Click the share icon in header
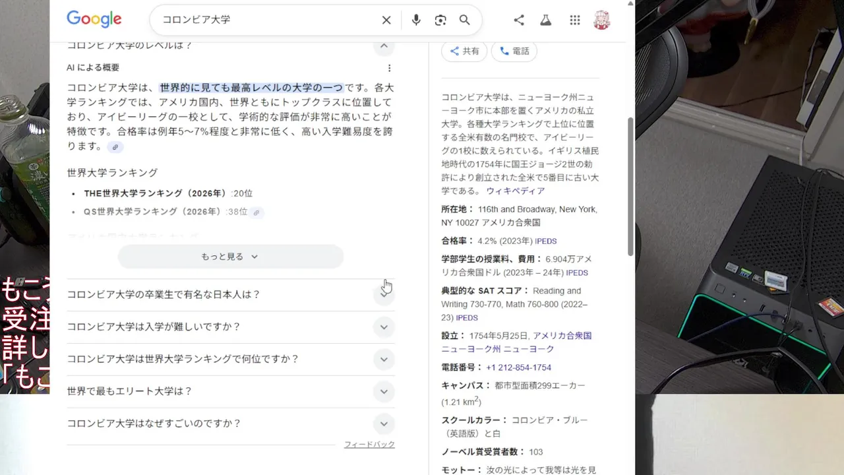This screenshot has width=844, height=475. tap(519, 20)
